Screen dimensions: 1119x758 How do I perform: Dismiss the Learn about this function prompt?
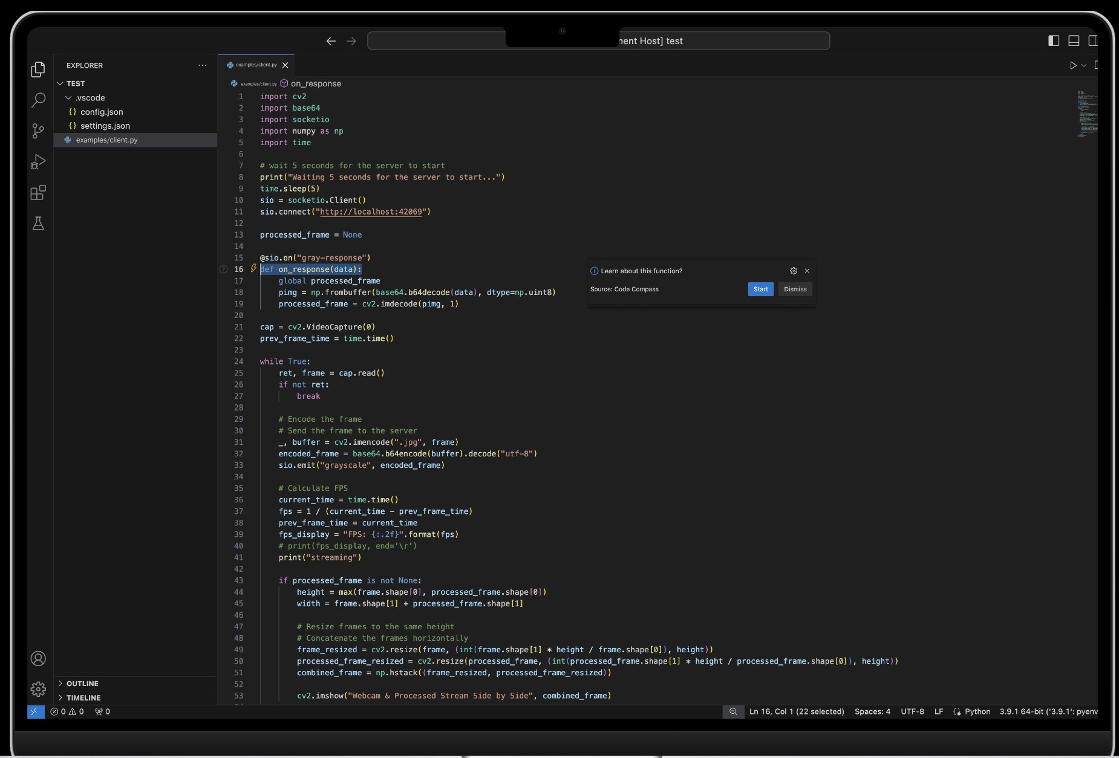[795, 289]
